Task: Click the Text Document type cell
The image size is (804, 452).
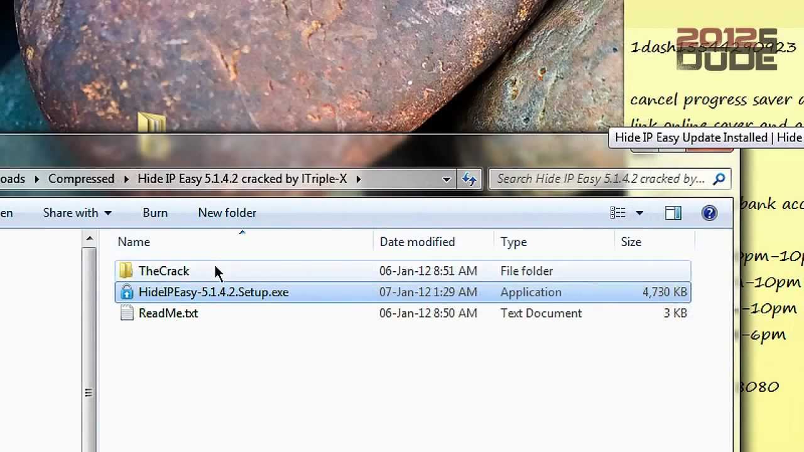Action: coord(541,313)
